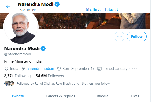Viewport: 151px width, 102px height.
Task: Click the mutual followers avatars
Action: click(9, 83)
